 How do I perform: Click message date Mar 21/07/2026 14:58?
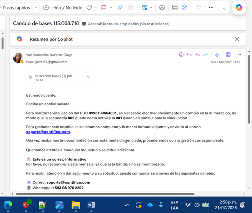click(225, 62)
